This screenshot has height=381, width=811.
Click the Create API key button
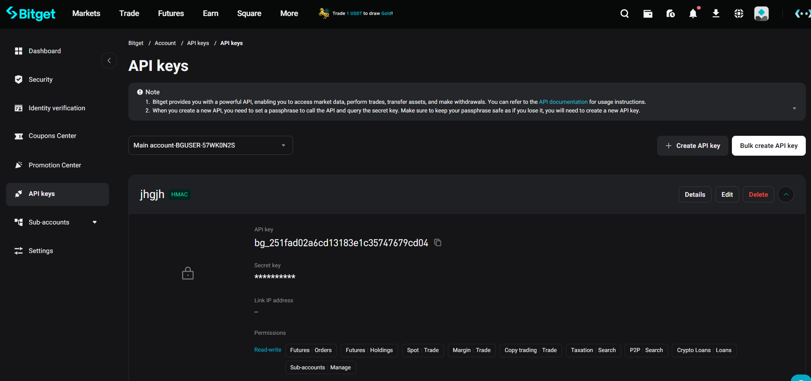[693, 146]
